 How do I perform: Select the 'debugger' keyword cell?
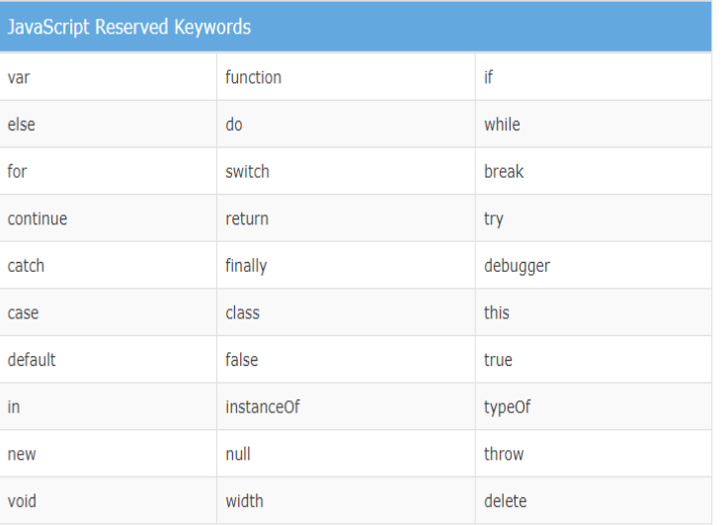pyautogui.click(x=593, y=266)
